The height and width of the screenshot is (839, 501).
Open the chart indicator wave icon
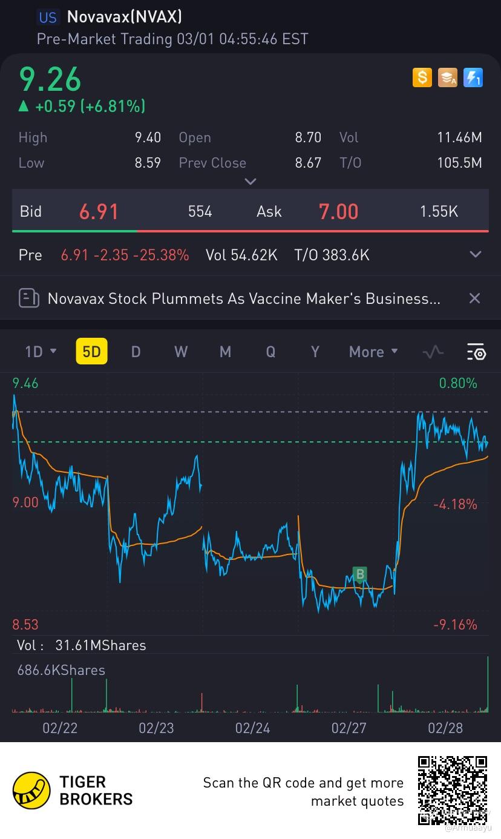tap(433, 352)
